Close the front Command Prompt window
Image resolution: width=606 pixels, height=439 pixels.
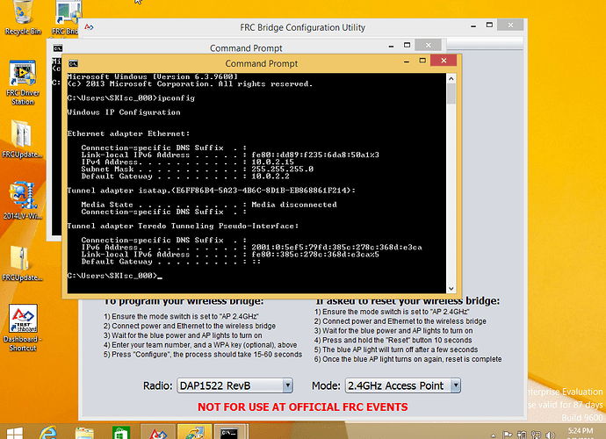[444, 61]
